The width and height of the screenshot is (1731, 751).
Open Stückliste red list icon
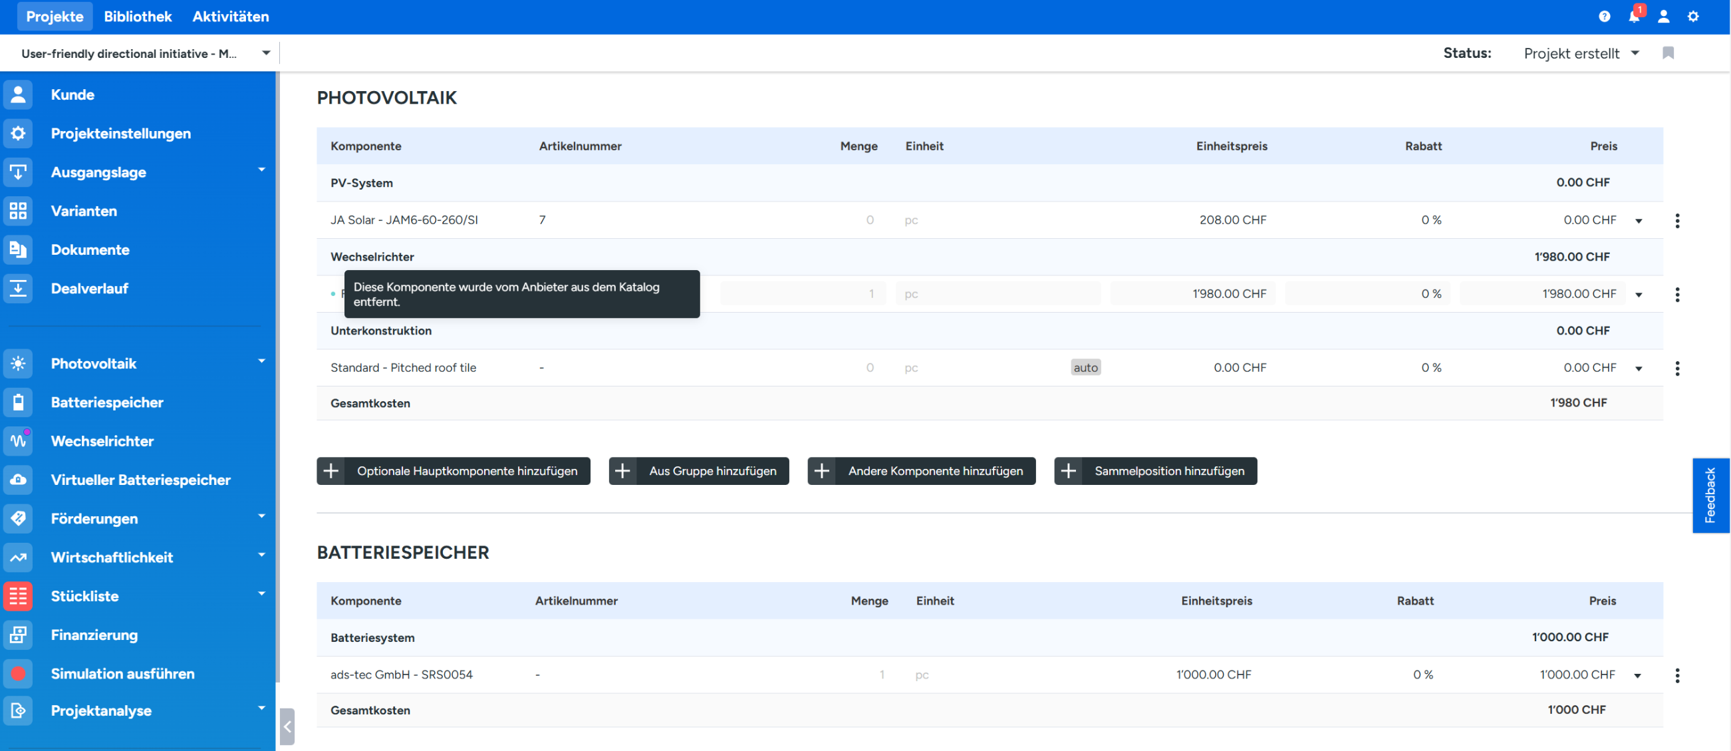pos(18,596)
